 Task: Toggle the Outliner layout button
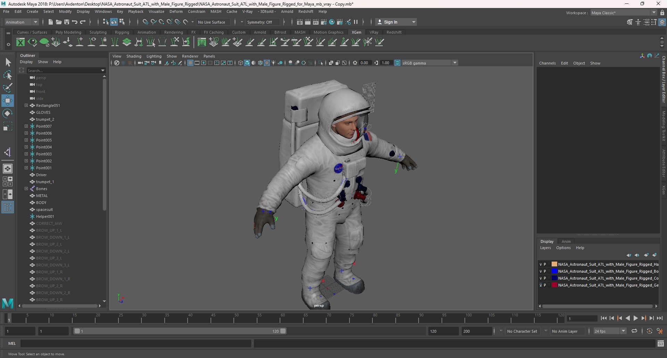click(x=8, y=207)
